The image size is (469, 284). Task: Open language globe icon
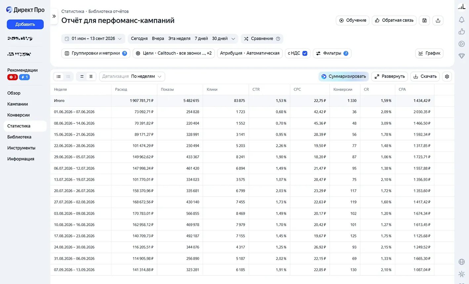coord(462,262)
